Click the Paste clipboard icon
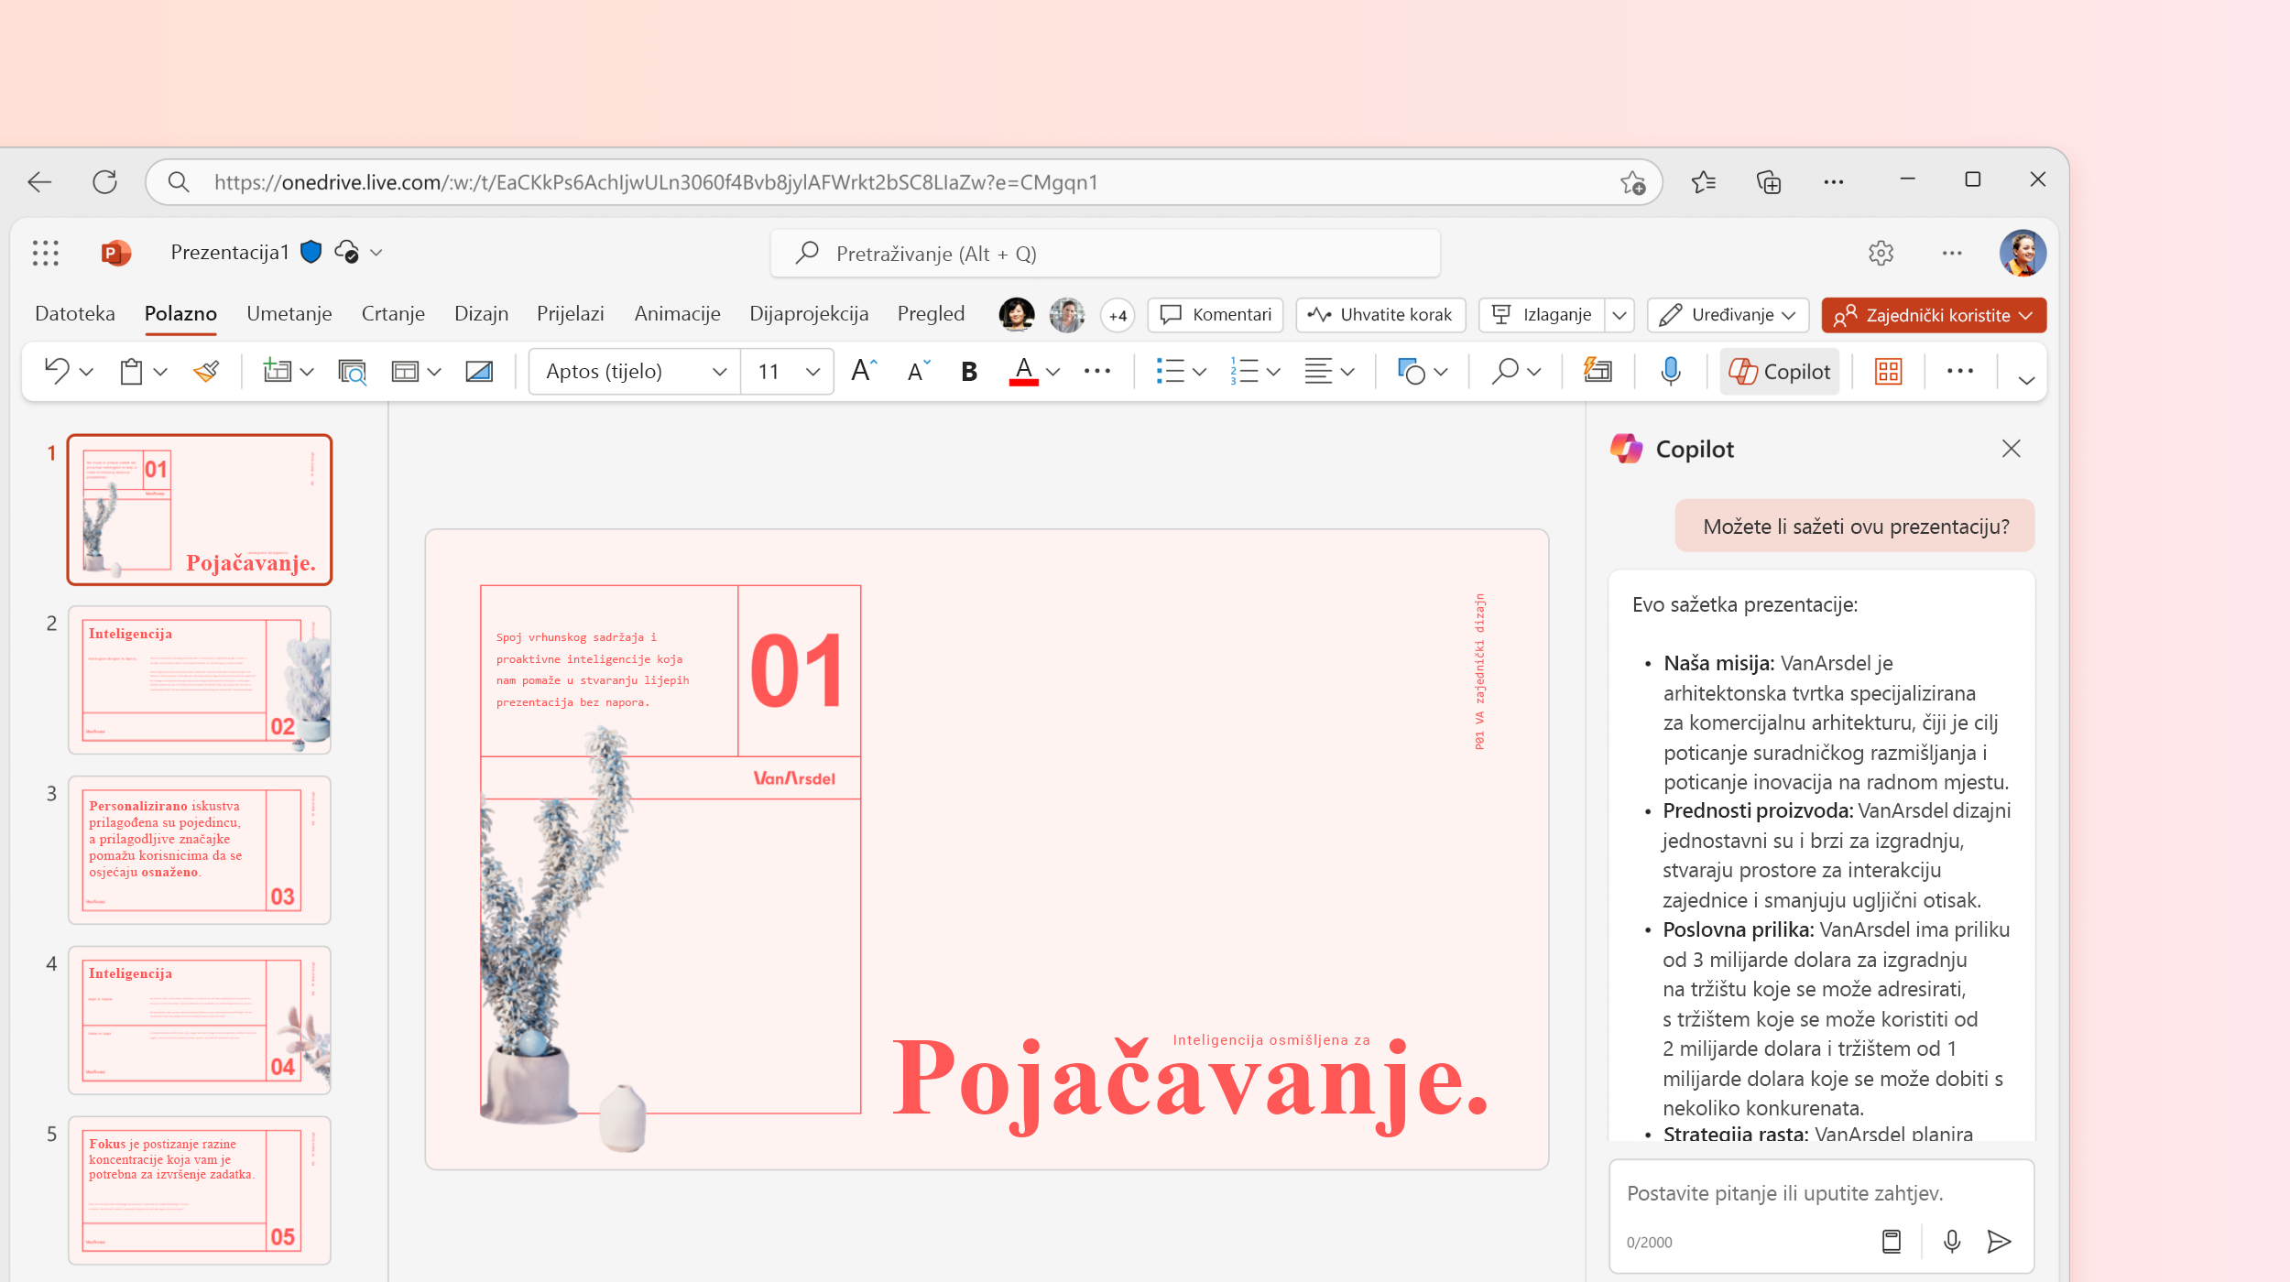Image resolution: width=2290 pixels, height=1282 pixels. pyautogui.click(x=131, y=371)
